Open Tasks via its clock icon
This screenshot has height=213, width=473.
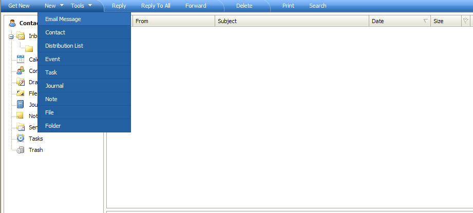tap(21, 138)
